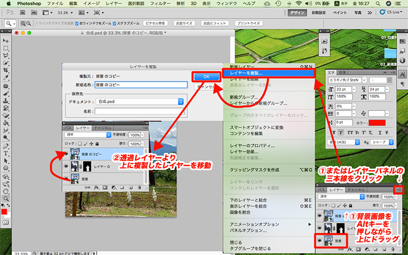Hide 背景 layer in the panel under the dialog
Image resolution: width=408 pixels, height=255 pixels.
pos(66,179)
